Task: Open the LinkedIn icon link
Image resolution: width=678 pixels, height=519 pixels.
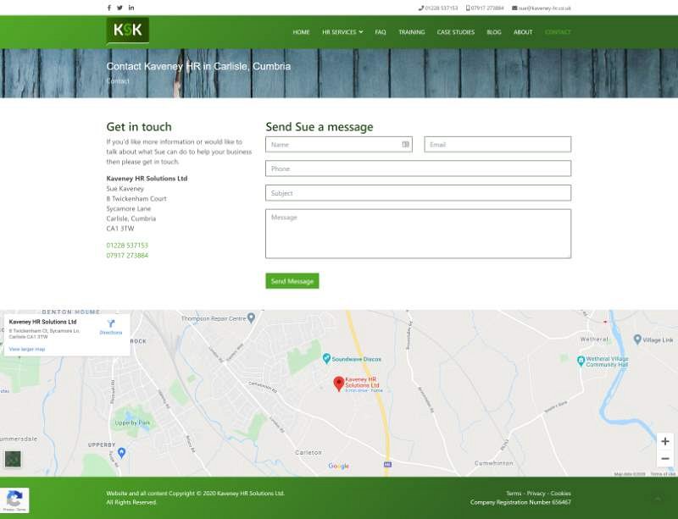Action: point(131,8)
